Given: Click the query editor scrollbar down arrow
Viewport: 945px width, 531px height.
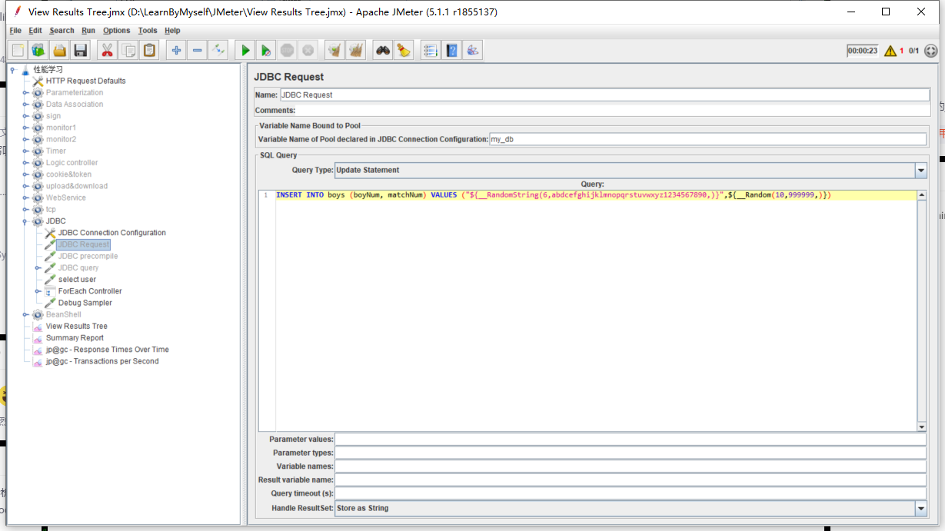Looking at the screenshot, I should pos(921,426).
